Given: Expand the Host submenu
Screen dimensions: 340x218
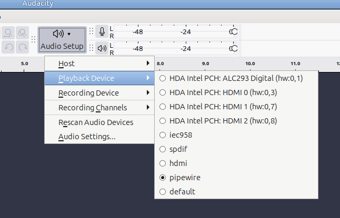Looking at the screenshot, I should (99, 64).
